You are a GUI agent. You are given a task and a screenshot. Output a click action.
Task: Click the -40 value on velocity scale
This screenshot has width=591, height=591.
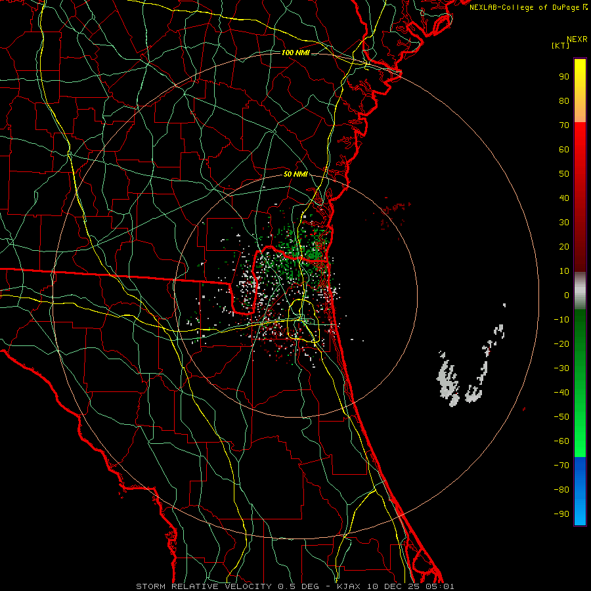[561, 393]
